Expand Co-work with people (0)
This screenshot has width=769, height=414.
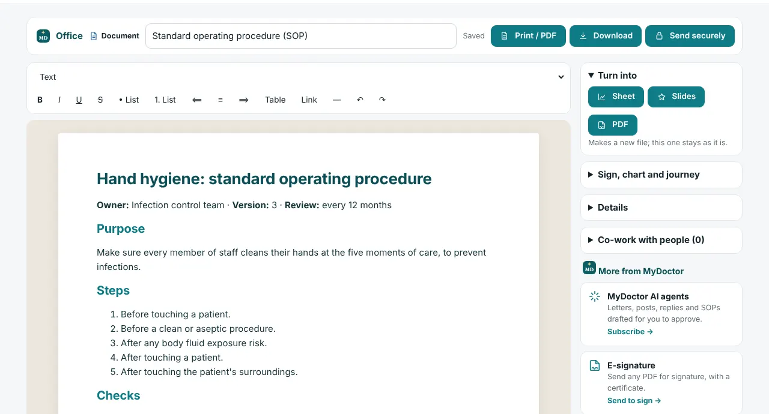[x=661, y=240]
